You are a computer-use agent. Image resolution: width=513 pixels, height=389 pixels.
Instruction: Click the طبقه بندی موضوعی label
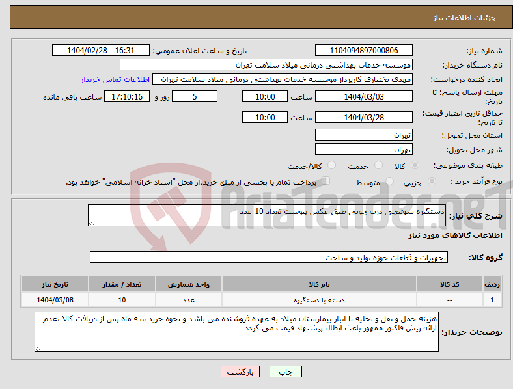468,165
